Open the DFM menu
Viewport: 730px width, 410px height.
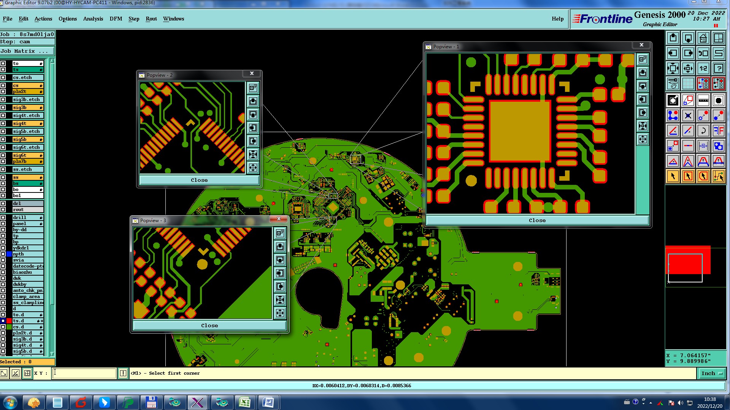pyautogui.click(x=116, y=19)
